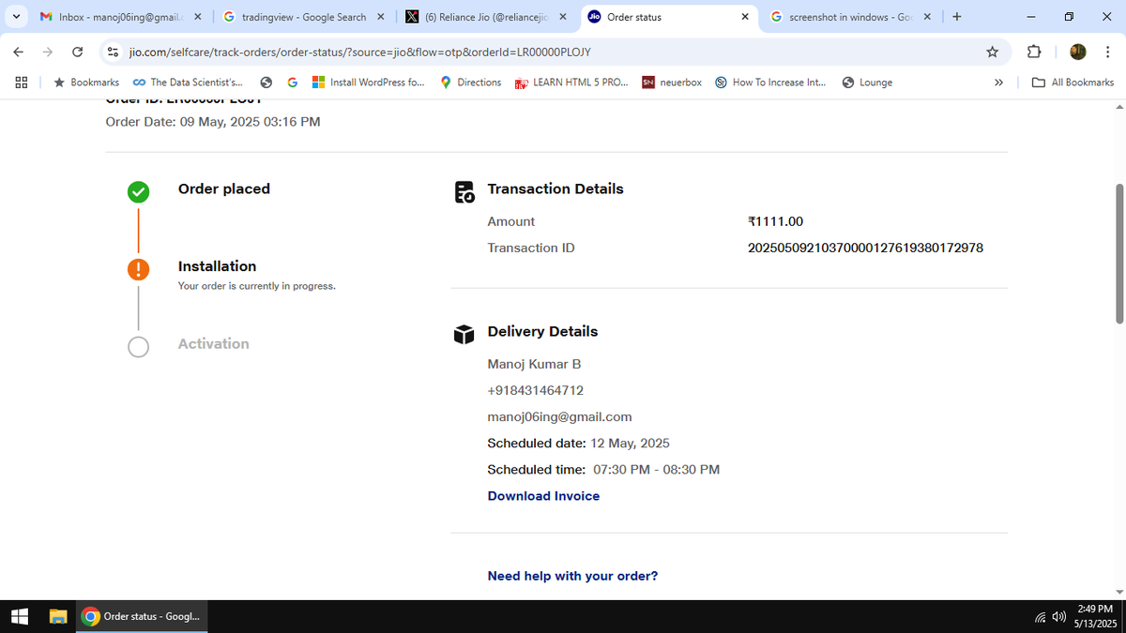Close the tradingview search tab
Screen dimensions: 1126x633
pos(380,17)
